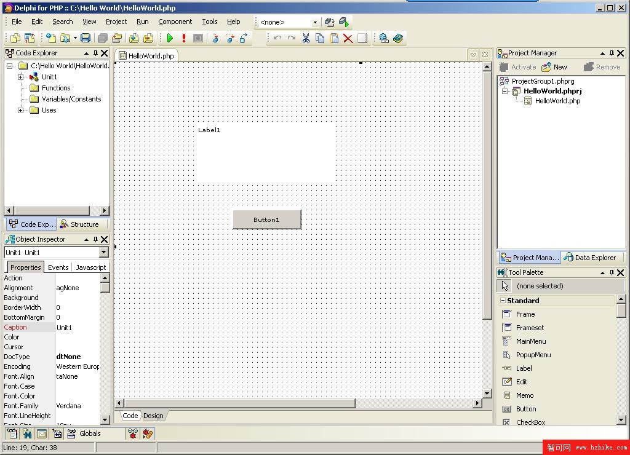The height and width of the screenshot is (455, 630).
Task: Collapse the Code Explorer panel with its up arrow
Action: (x=86, y=53)
